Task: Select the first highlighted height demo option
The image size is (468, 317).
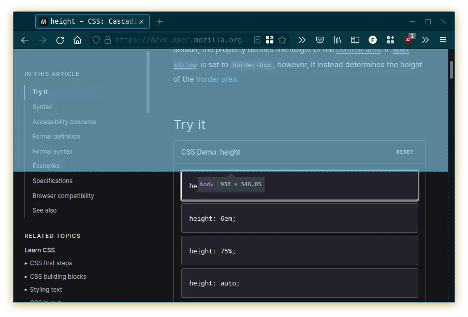Action: (x=300, y=186)
